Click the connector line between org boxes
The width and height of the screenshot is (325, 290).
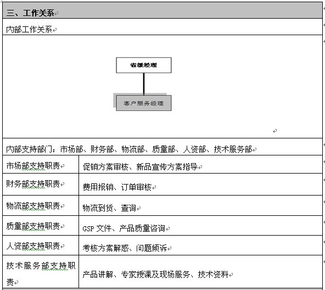point(144,84)
